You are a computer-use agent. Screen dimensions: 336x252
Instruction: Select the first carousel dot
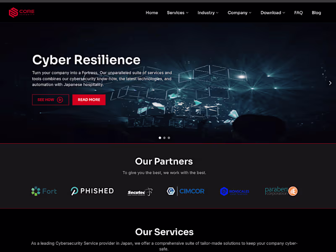pyautogui.click(x=160, y=138)
